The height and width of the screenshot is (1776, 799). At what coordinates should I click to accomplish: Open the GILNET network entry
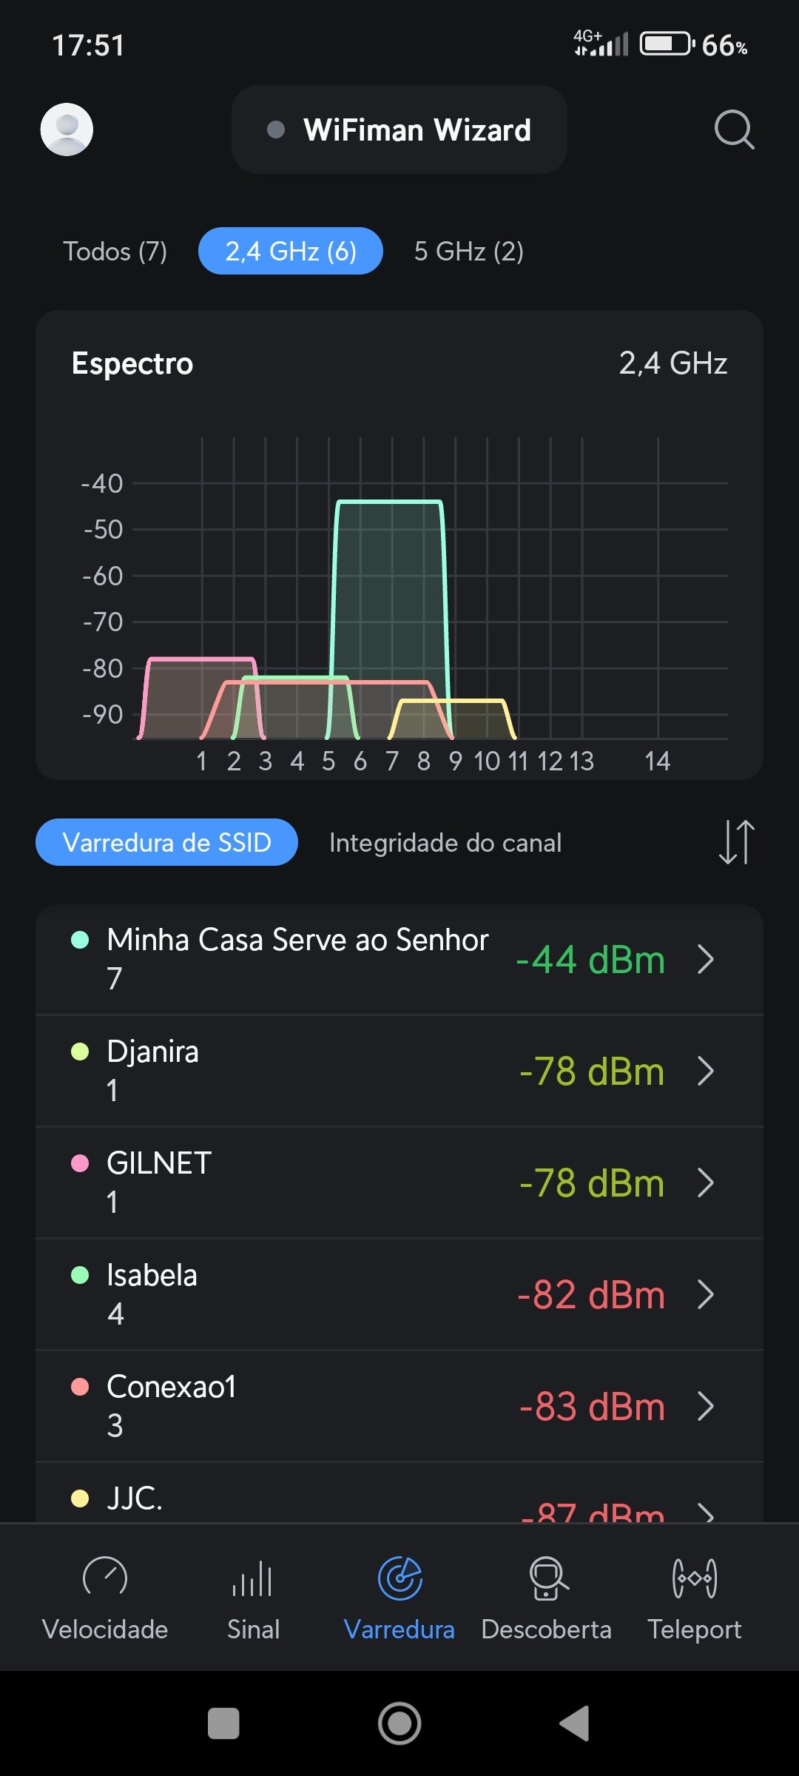pos(296,1183)
